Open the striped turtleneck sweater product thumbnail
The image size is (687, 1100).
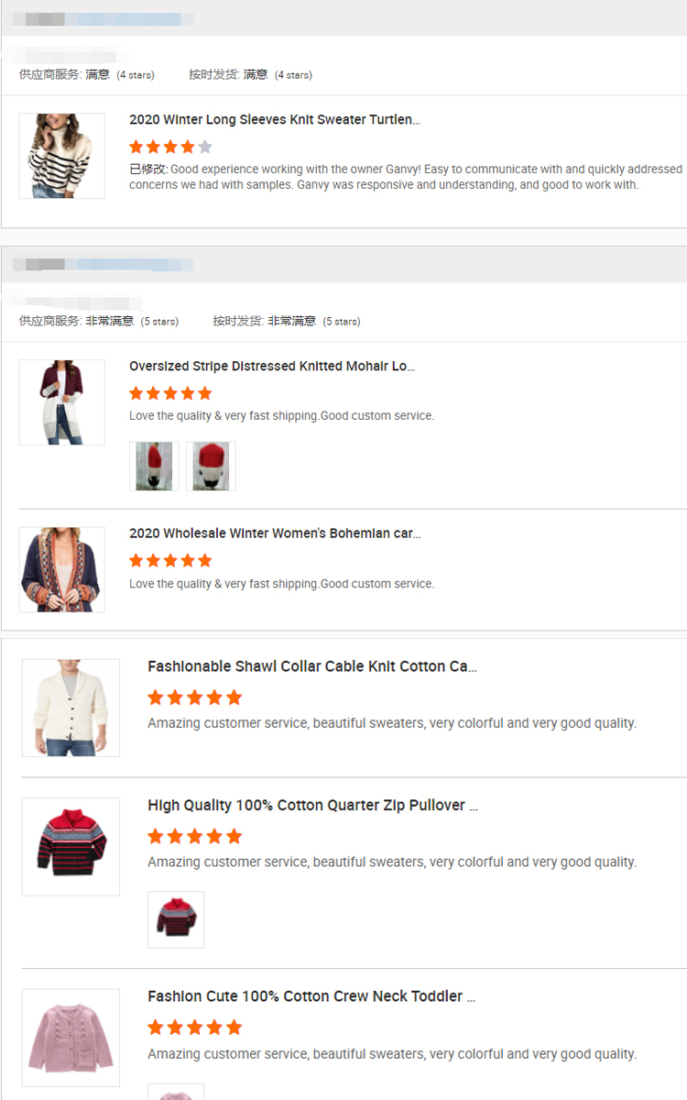(62, 156)
